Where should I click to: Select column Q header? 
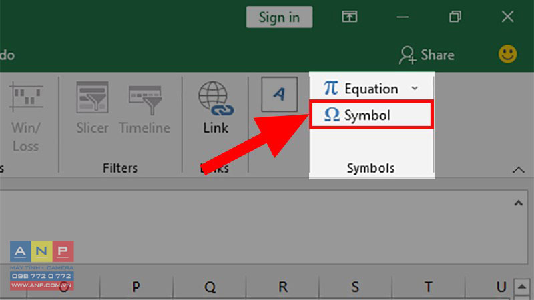click(210, 287)
